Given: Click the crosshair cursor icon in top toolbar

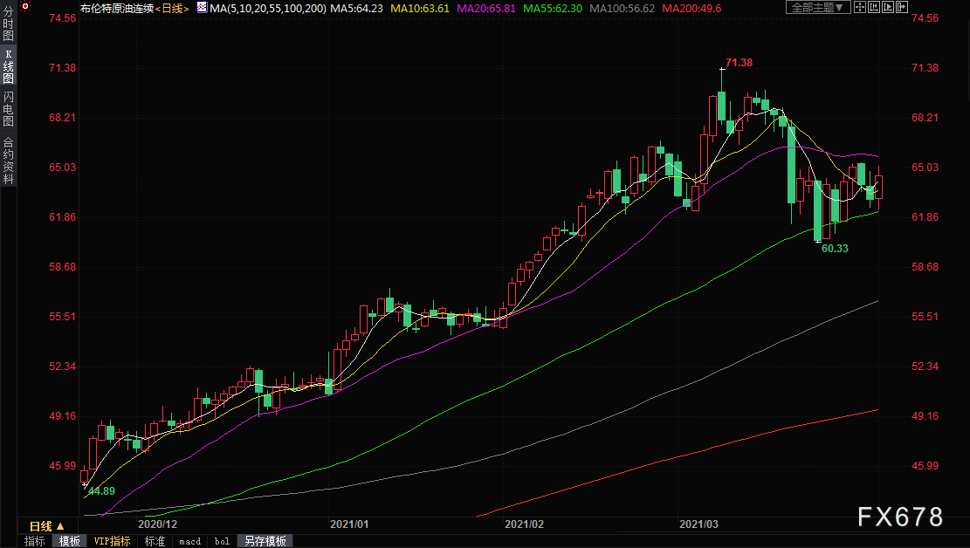Looking at the screenshot, I should pyautogui.click(x=860, y=8).
